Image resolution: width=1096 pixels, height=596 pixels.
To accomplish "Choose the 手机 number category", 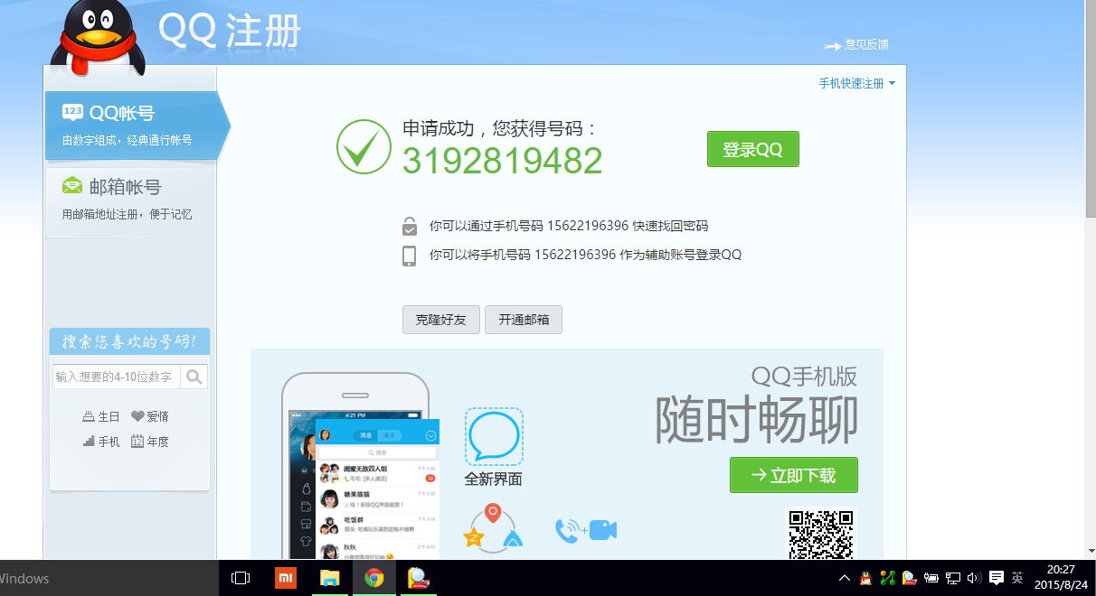I will [x=101, y=442].
